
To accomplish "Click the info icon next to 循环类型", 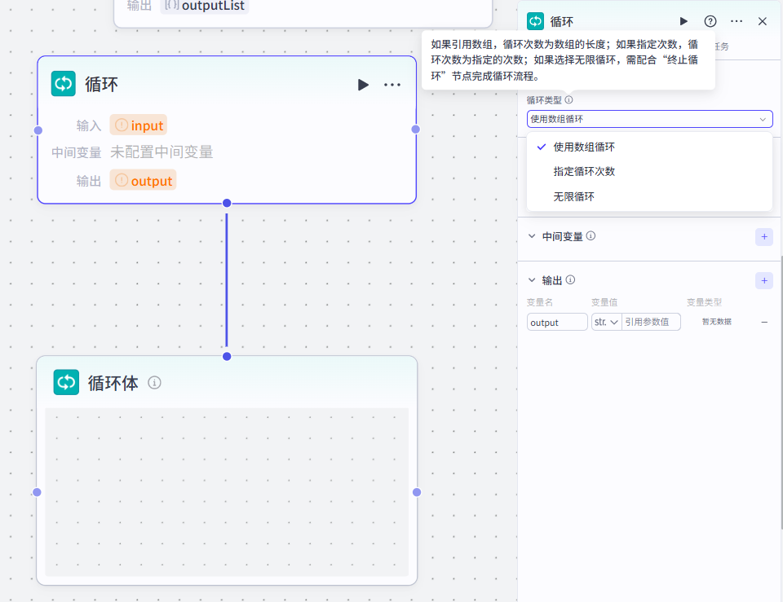I will tap(569, 100).
